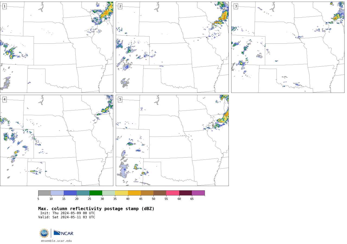Click the pale green 30-35 dBZ swatch
The width and height of the screenshot is (347, 244).
pos(109,193)
